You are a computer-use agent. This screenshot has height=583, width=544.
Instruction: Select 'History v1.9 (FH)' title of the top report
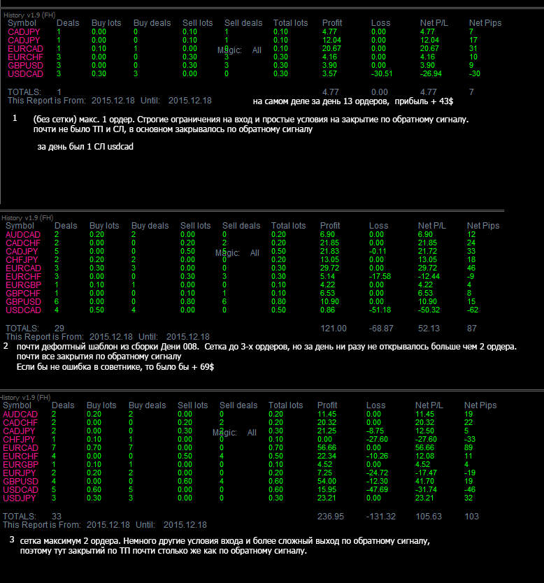(x=29, y=15)
